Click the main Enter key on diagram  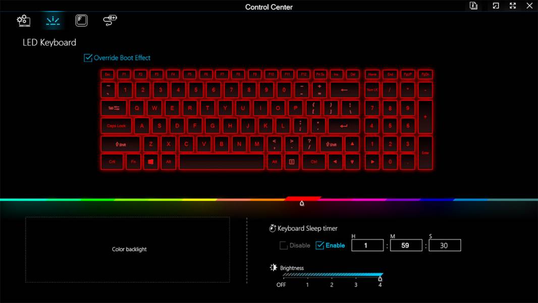(344, 126)
